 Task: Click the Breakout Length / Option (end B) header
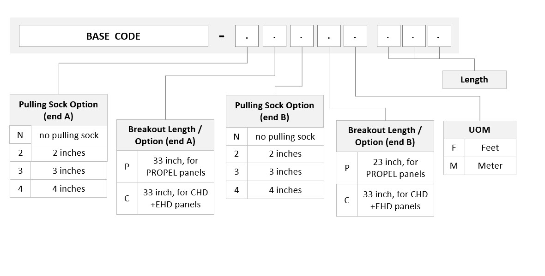click(385, 136)
